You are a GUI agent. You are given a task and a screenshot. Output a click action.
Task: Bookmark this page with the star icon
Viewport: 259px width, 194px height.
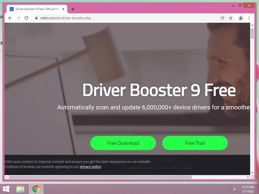pyautogui.click(x=231, y=18)
